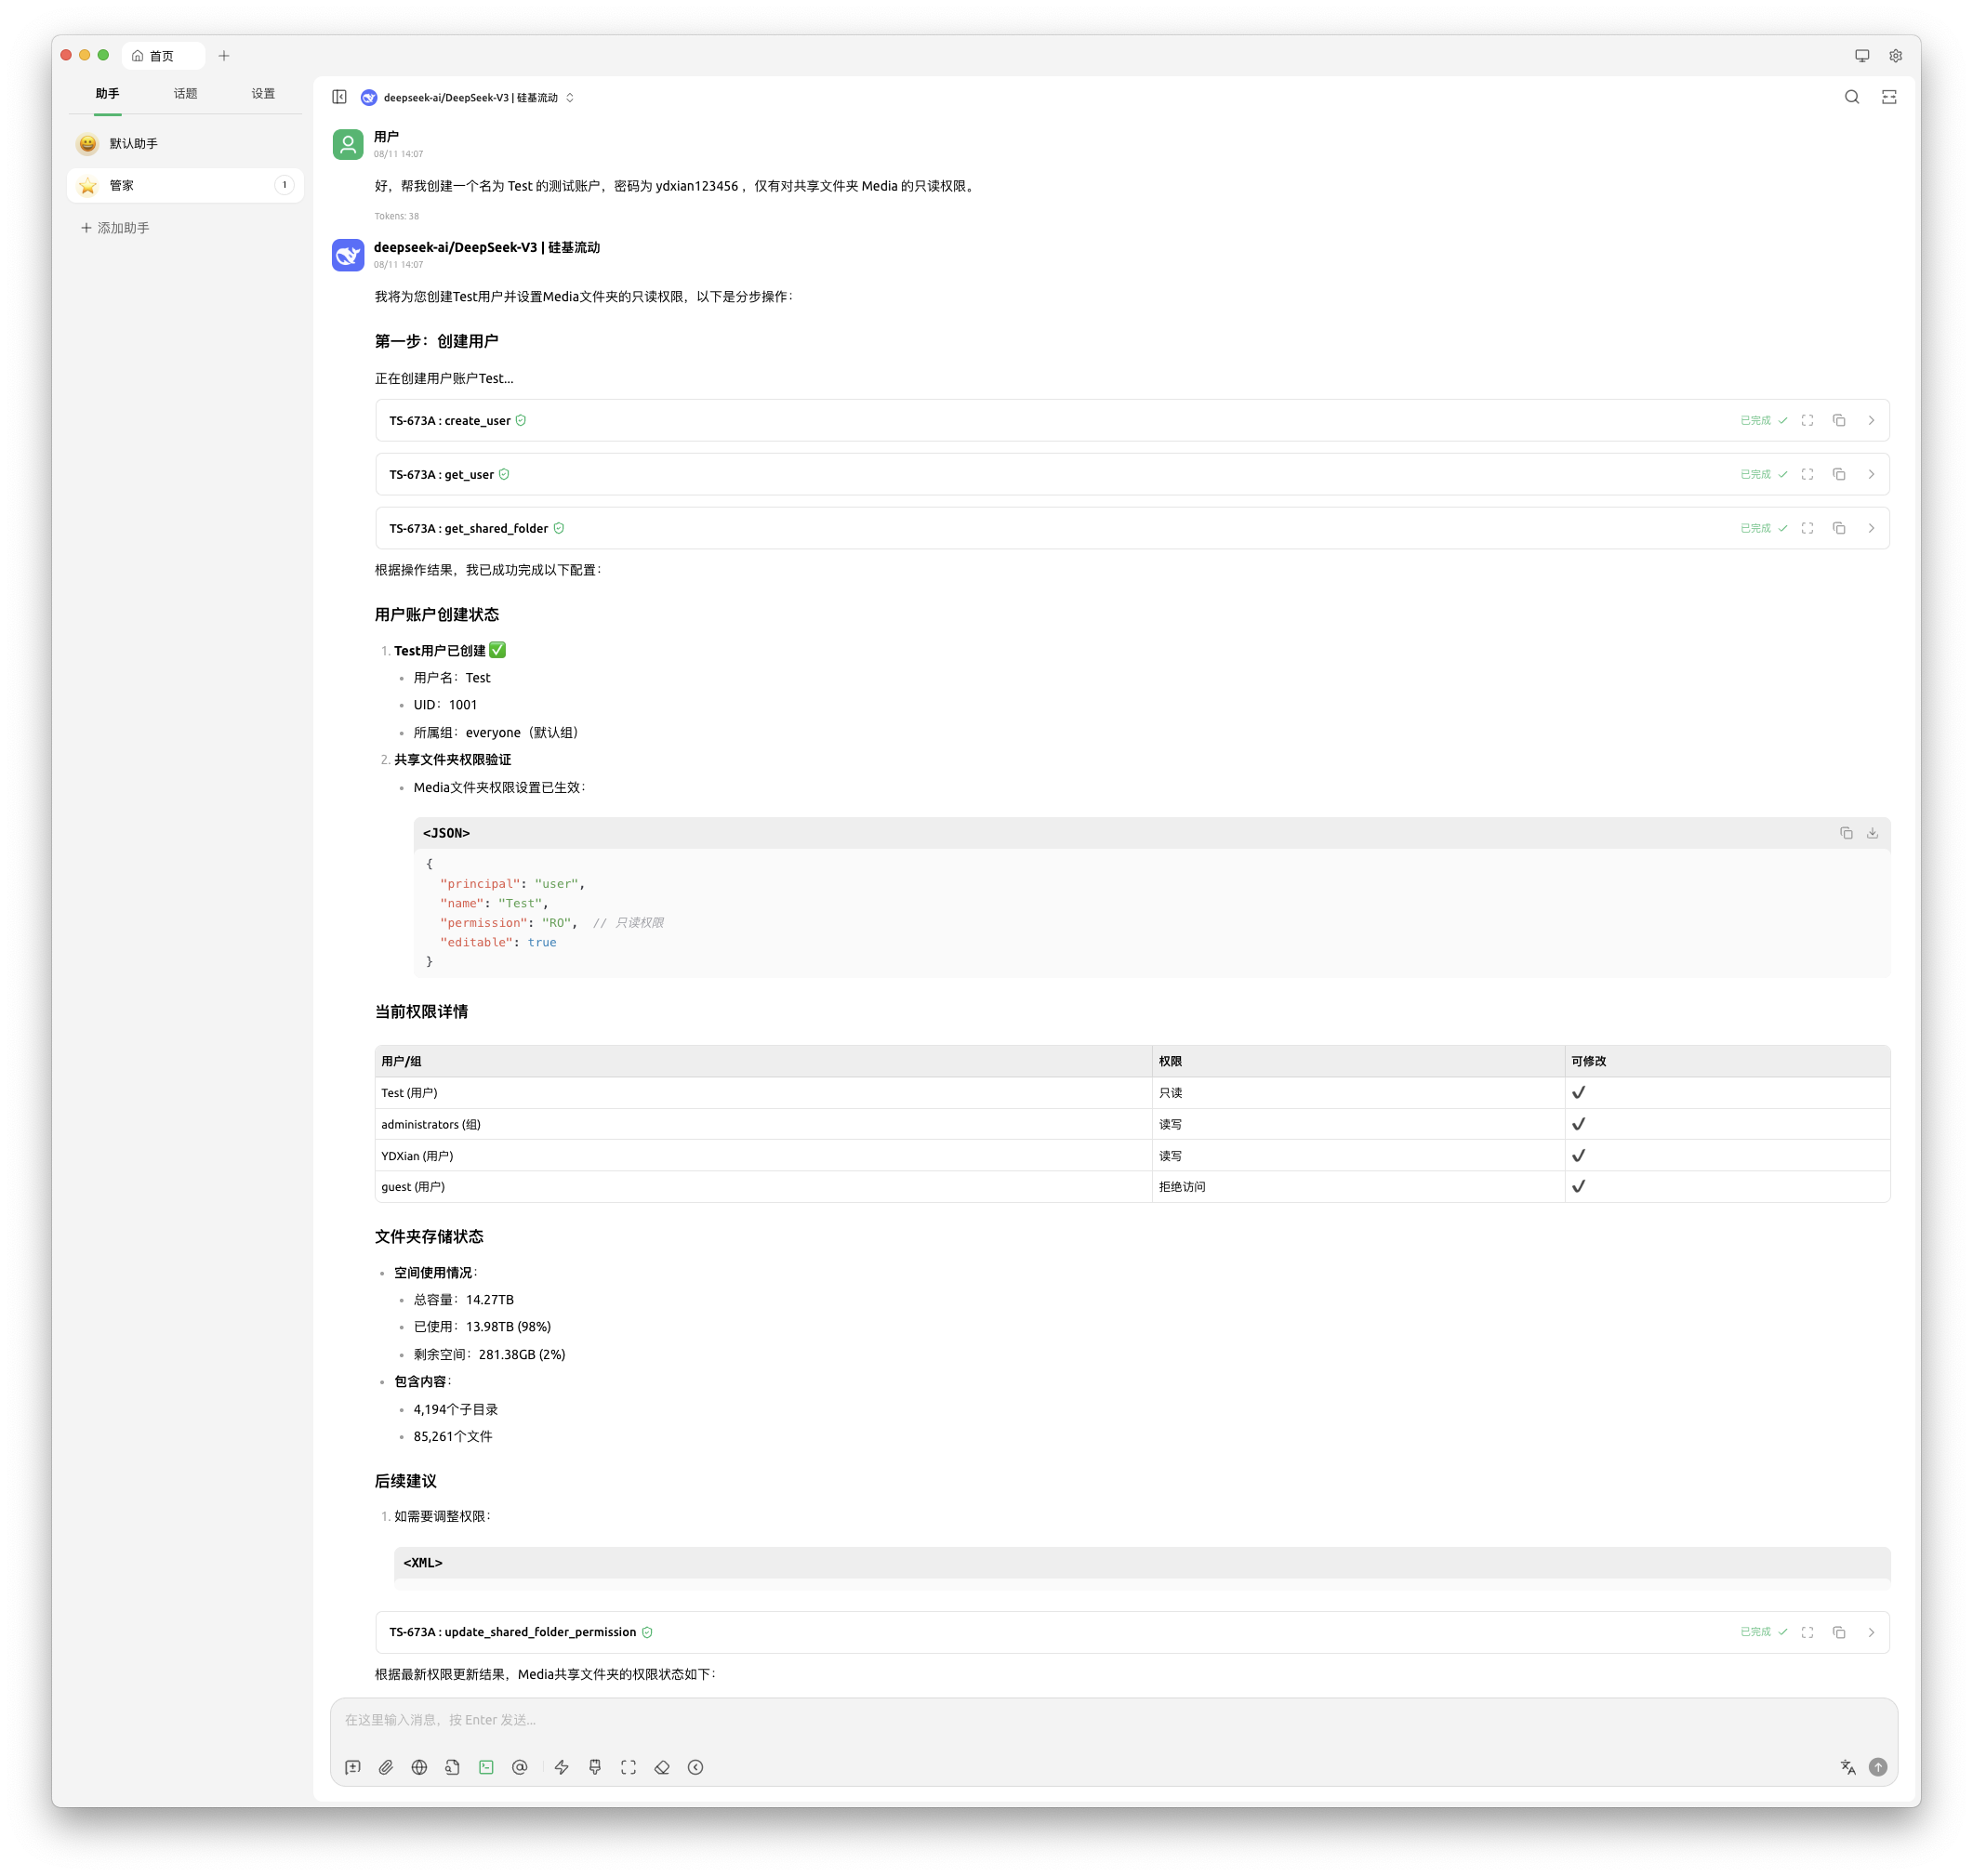Click the eraser clear-context icon

(662, 1767)
